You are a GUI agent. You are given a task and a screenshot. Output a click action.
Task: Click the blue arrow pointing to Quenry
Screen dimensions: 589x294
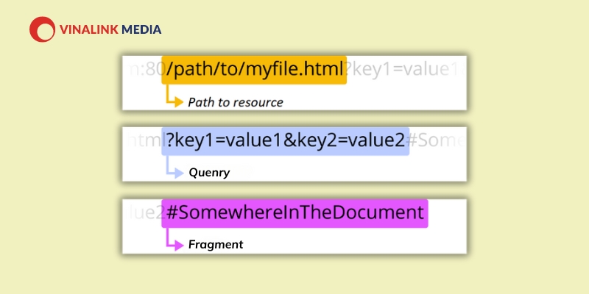(174, 168)
